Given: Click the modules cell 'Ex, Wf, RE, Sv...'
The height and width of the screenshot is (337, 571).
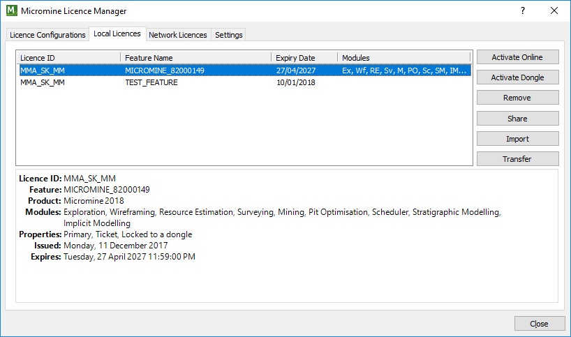Looking at the screenshot, I should point(404,70).
